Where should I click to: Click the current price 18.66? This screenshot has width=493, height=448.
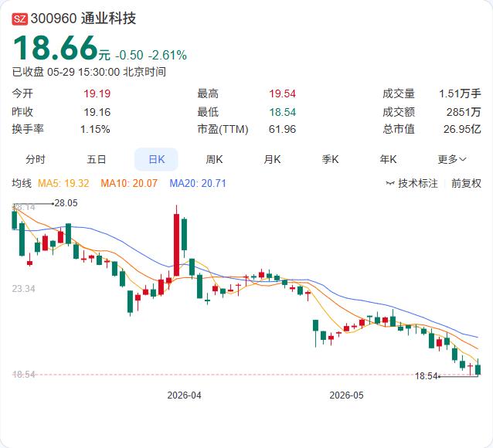(56, 48)
